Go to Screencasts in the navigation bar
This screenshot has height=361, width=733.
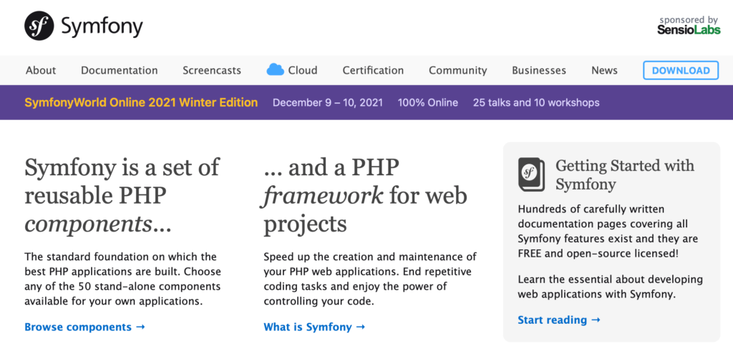pos(212,71)
